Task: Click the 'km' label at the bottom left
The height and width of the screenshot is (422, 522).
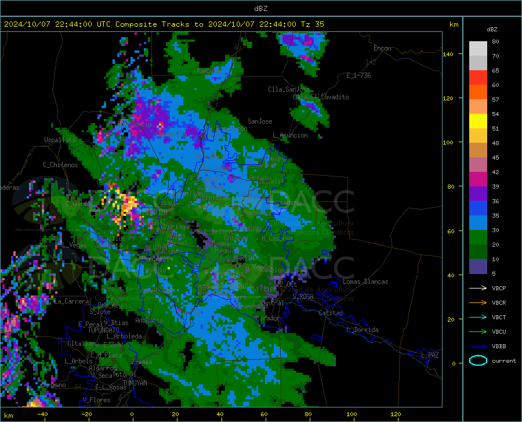Action: [x=8, y=416]
